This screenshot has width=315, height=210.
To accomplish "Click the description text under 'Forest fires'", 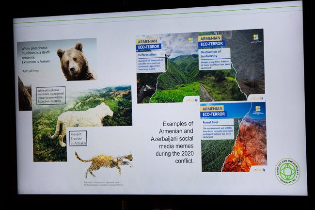I will tap(218, 132).
